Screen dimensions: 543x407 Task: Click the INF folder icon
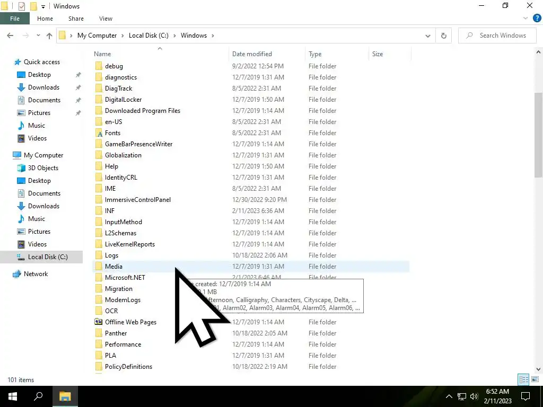point(99,211)
